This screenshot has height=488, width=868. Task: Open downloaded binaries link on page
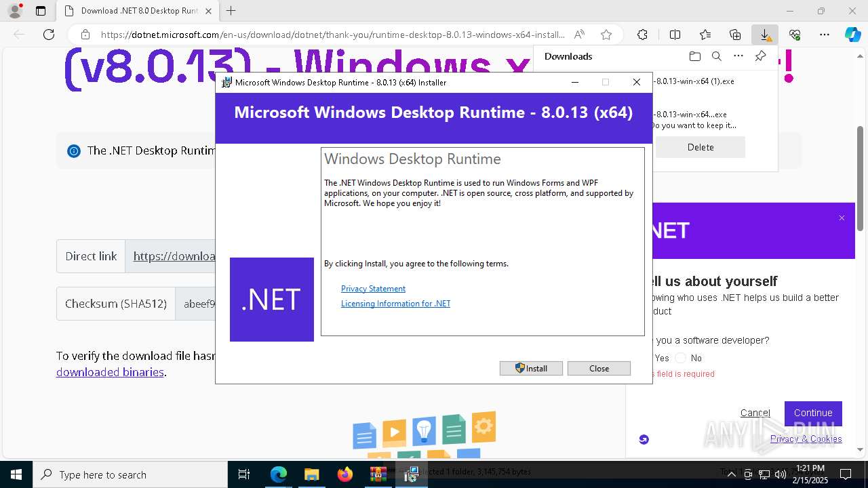pyautogui.click(x=110, y=372)
